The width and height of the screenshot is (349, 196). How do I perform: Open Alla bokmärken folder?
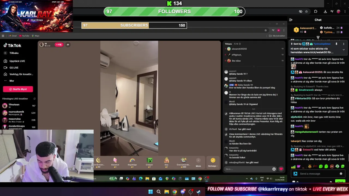pos(277,36)
